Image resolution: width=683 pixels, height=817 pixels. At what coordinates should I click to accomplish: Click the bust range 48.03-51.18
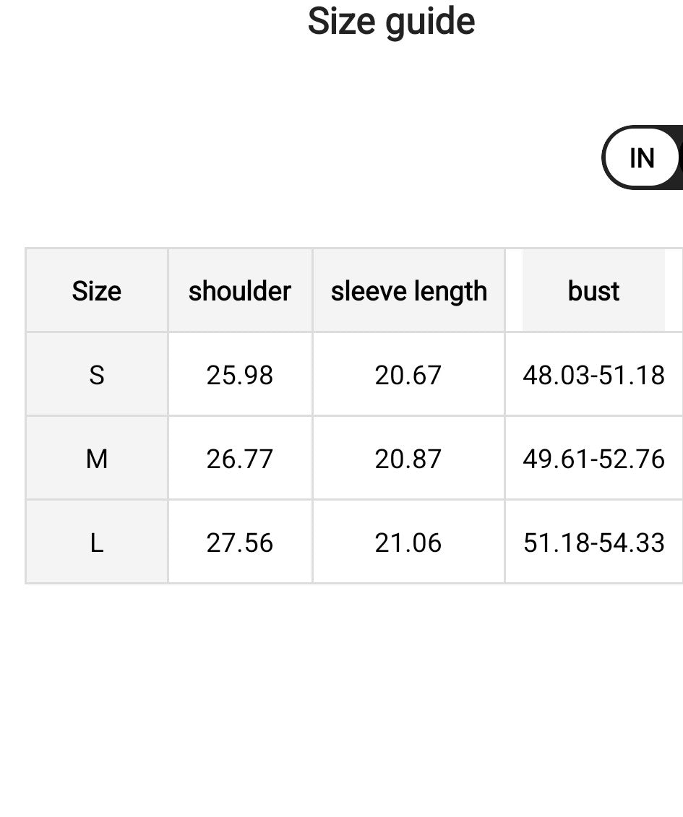click(x=593, y=374)
